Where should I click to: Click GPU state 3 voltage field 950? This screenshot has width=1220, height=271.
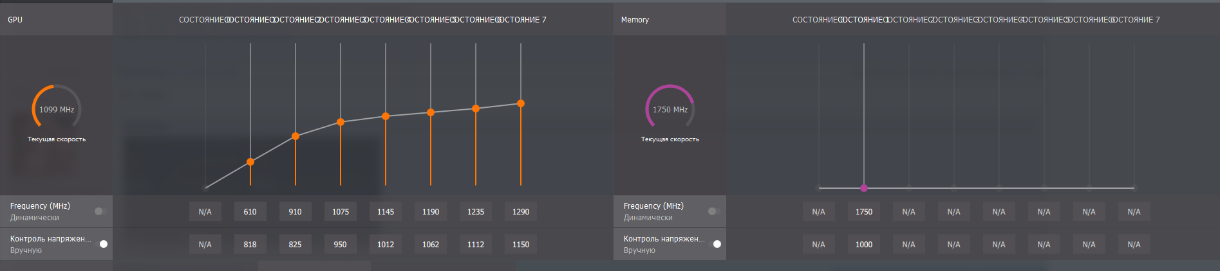[341, 245]
